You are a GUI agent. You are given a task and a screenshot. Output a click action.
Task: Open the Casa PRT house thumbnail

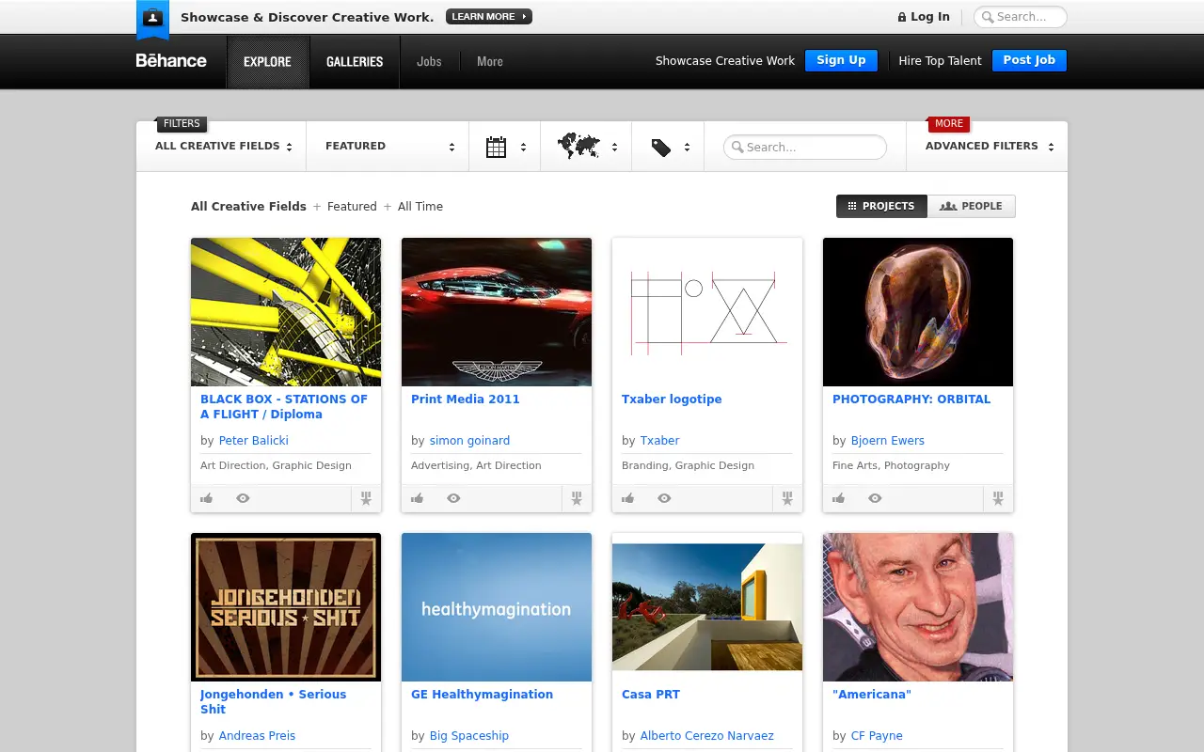[707, 607]
